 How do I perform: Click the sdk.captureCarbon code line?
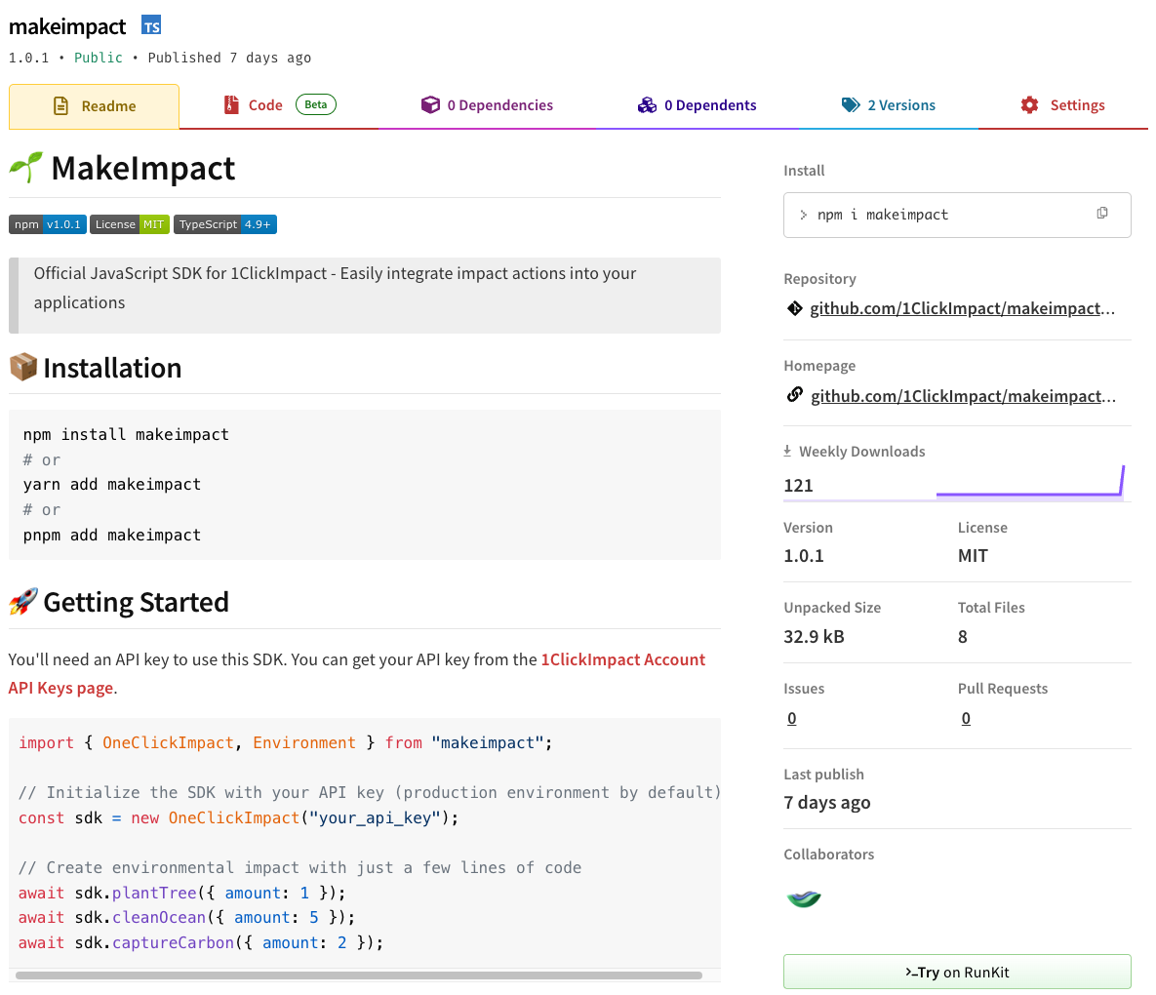[x=201, y=942]
